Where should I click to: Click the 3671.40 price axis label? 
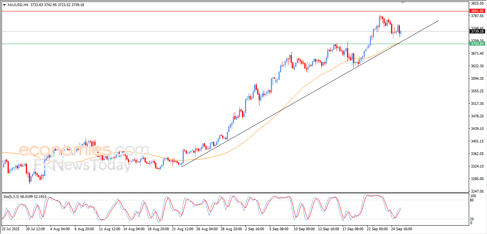(477, 54)
